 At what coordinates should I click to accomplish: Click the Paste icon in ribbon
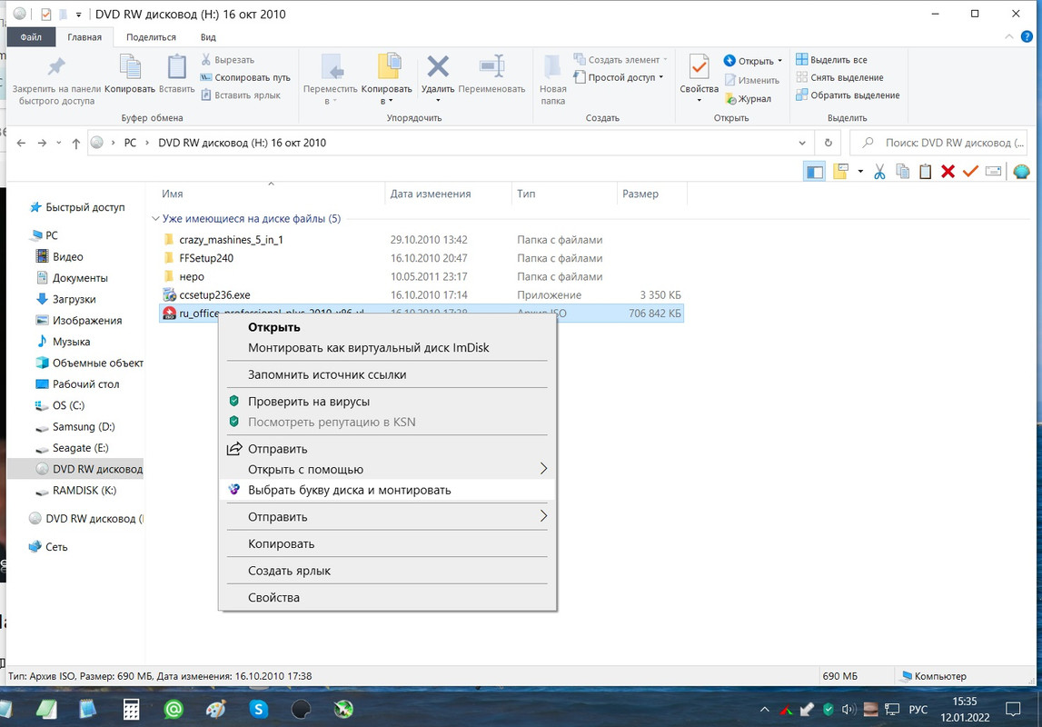click(177, 67)
